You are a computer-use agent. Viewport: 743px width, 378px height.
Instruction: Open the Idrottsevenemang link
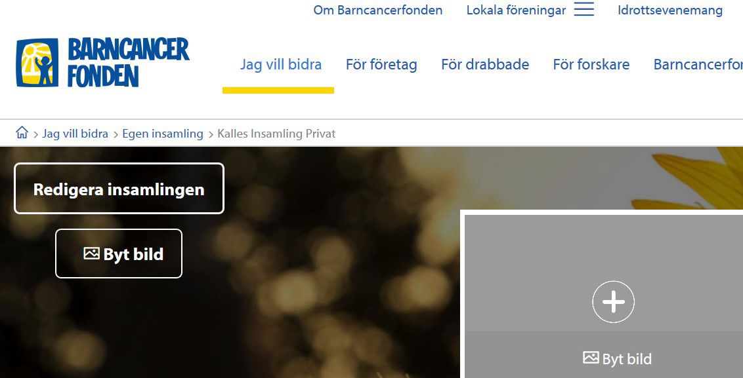pos(670,10)
